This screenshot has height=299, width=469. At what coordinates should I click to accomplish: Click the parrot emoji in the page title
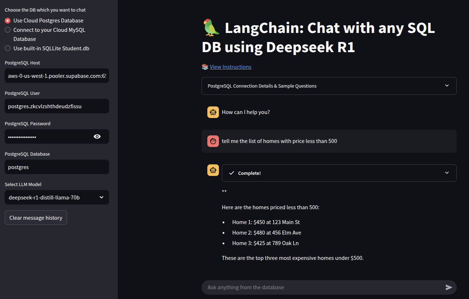pos(211,28)
